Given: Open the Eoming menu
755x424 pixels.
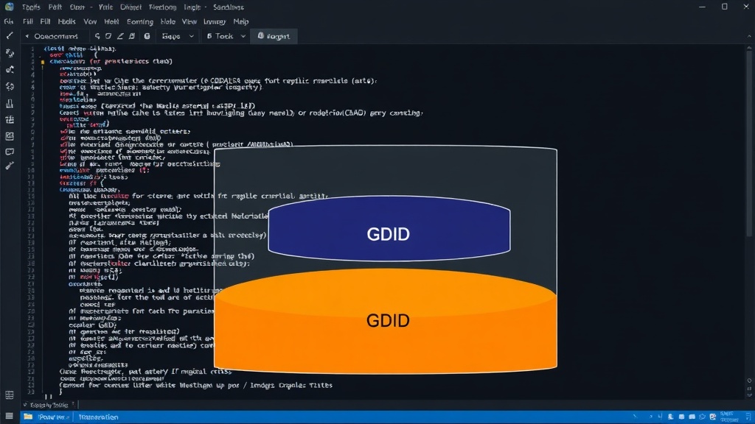Looking at the screenshot, I should (x=139, y=21).
